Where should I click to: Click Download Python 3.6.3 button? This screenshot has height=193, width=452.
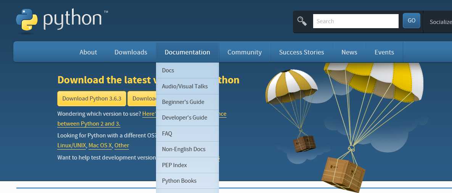click(x=92, y=99)
